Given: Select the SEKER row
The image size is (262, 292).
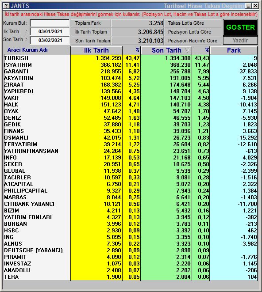Looking at the screenshot, I should pos(131,164).
